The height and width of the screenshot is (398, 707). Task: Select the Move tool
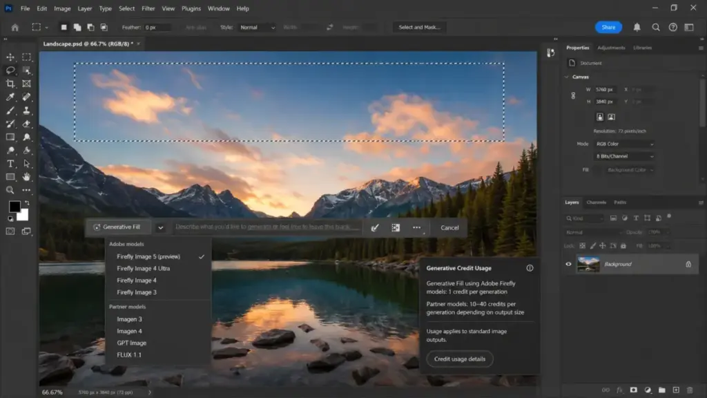click(x=10, y=57)
